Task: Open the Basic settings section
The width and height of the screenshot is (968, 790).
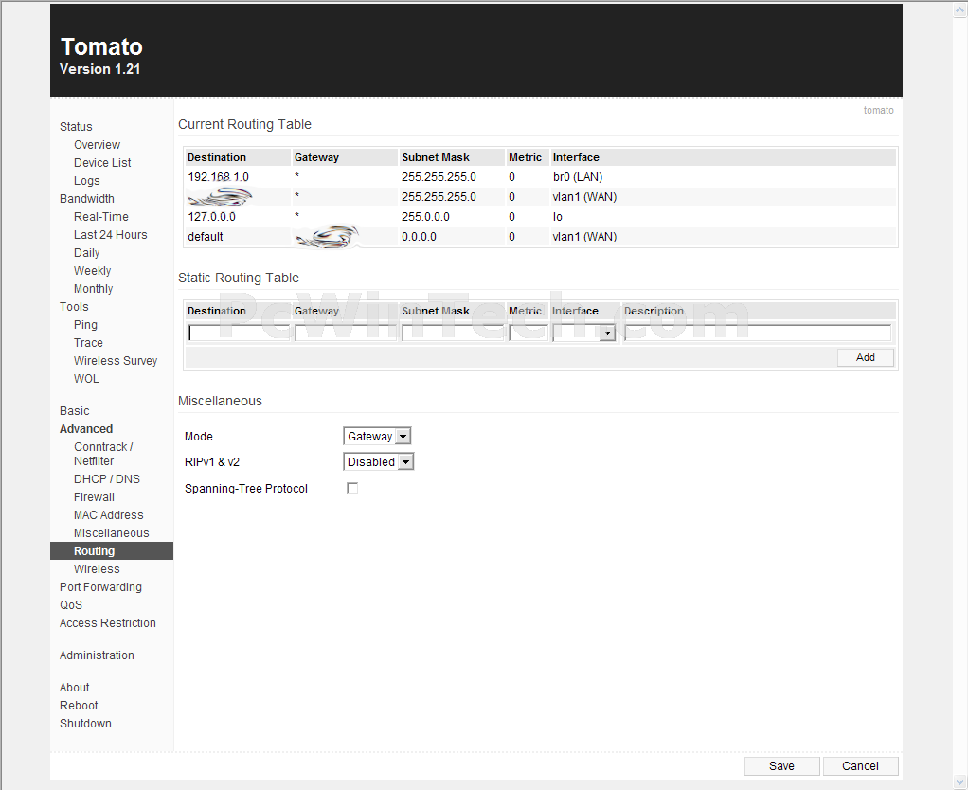Action: pyautogui.click(x=75, y=411)
